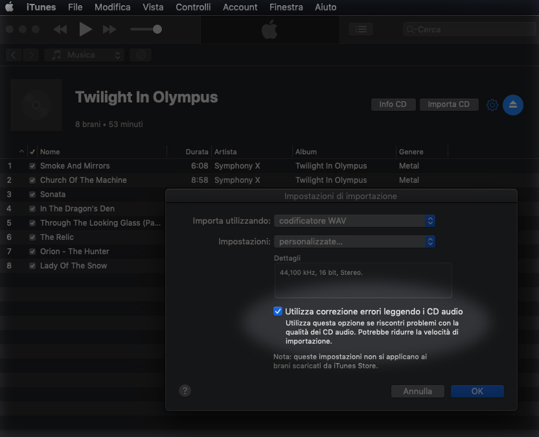Uncheck the Church Of The Machine checkbox
Image resolution: width=539 pixels, height=437 pixels.
(x=32, y=180)
